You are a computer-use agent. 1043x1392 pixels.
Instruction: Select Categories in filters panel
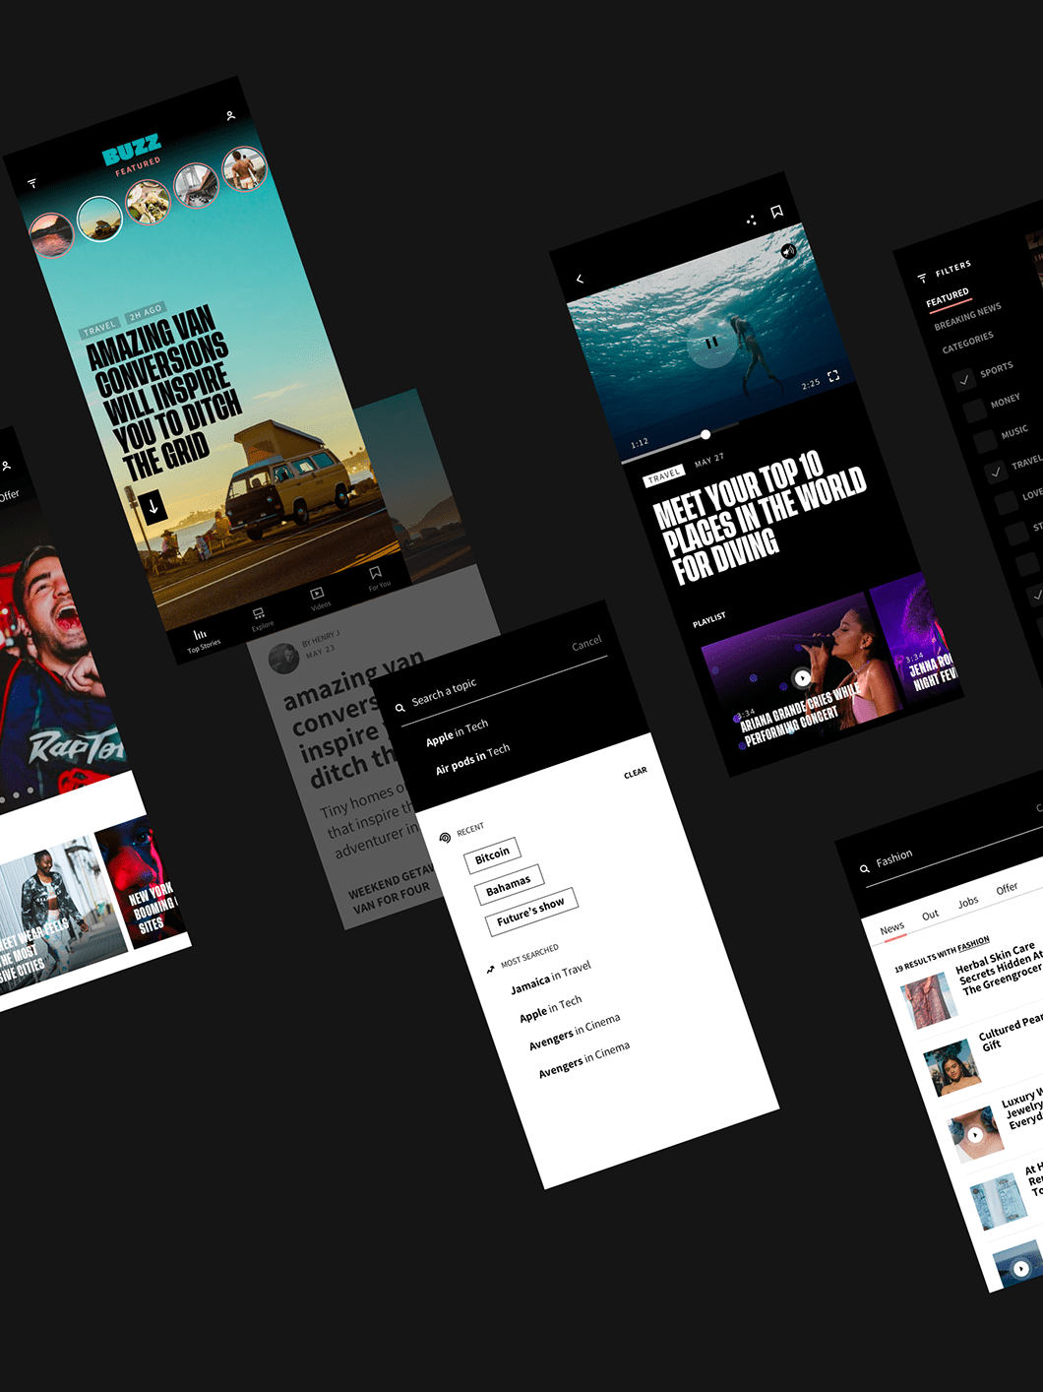point(968,343)
